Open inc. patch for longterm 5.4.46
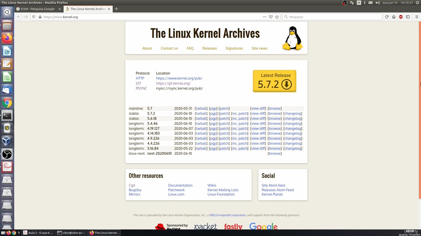 pyautogui.click(x=239, y=124)
